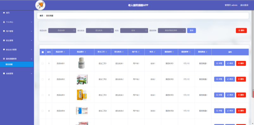Click the grid icon beside 医生管理
The image size is (254, 125).
click(4, 40)
